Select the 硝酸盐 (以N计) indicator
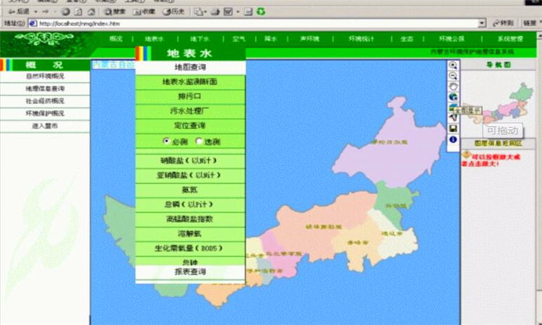The width and height of the screenshot is (542, 325). pos(191,161)
